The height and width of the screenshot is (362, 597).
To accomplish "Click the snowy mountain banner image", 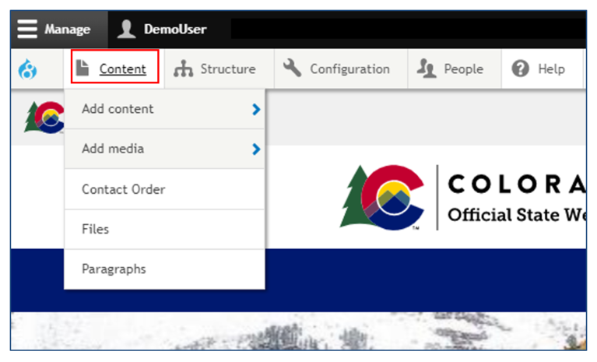I will (299, 331).
